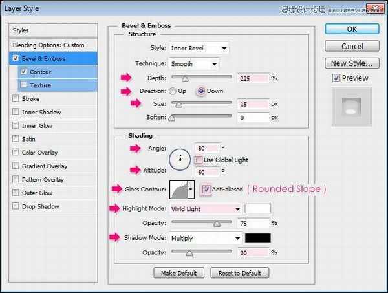Toggle Use Global Light checkbox
388x293 pixels.
point(199,160)
